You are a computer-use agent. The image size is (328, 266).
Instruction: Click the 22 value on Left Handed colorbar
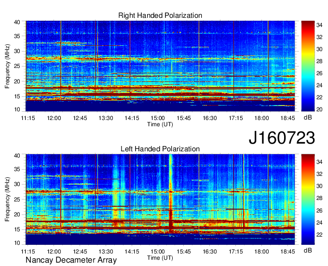(319, 235)
